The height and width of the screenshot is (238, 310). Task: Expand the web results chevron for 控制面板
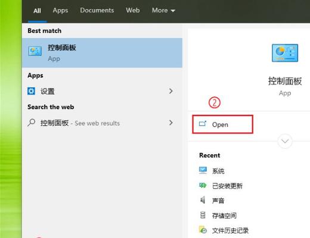point(170,123)
